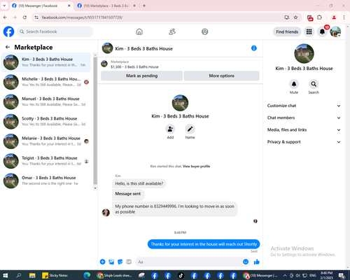Click the More options button
The image size is (350, 280).
click(221, 76)
